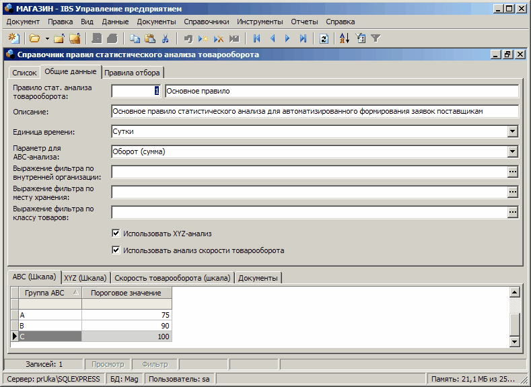Click the Paste clipboard icon
The image size is (531, 387).
[150, 38]
